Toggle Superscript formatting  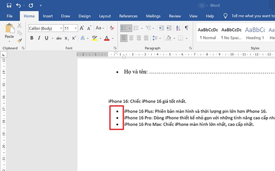[74, 38]
